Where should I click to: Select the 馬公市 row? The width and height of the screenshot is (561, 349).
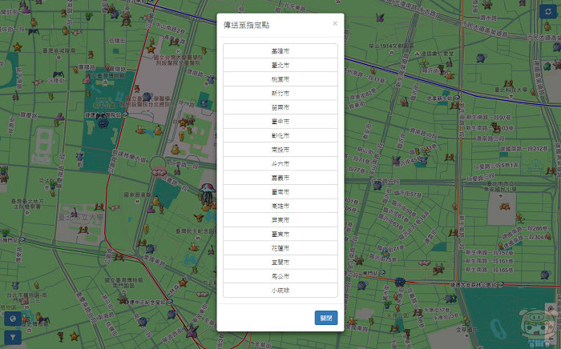pyautogui.click(x=280, y=276)
